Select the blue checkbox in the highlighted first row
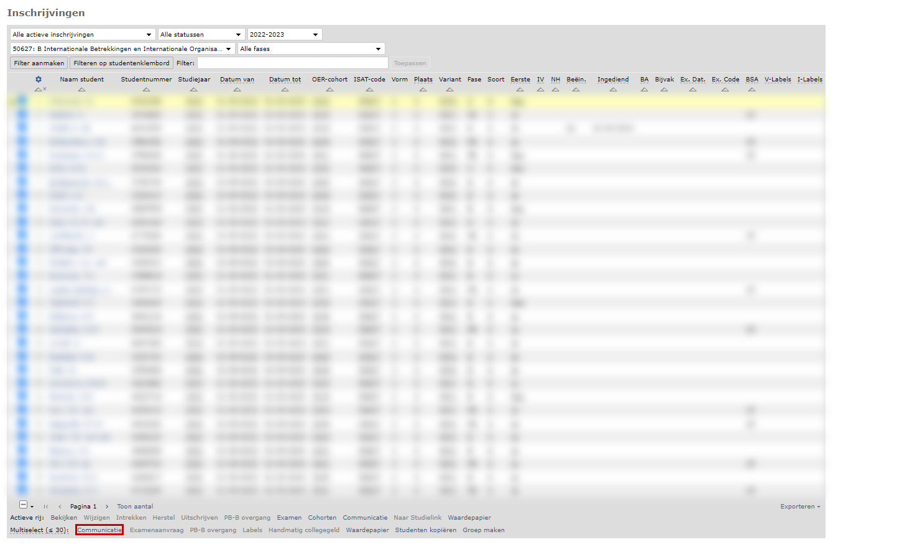Viewport: 907px width, 552px height. point(22,101)
